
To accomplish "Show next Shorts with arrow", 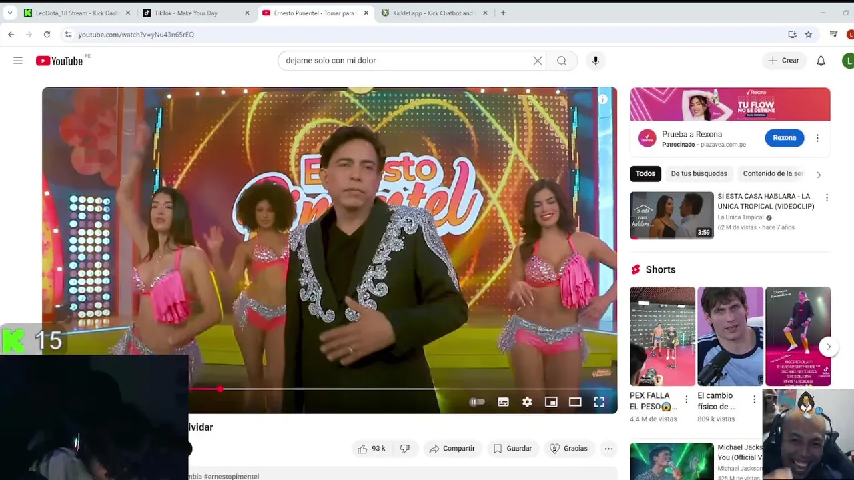I will pyautogui.click(x=829, y=347).
